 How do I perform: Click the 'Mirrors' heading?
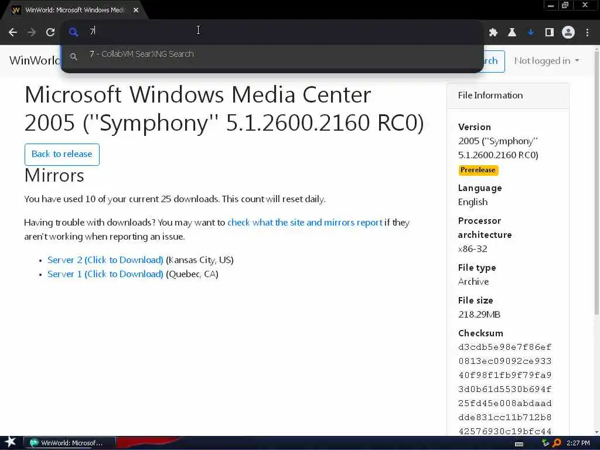coord(54,175)
